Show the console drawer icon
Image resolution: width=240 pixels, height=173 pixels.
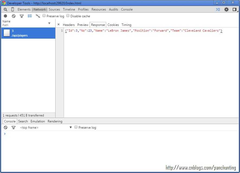(x=218, y=9)
